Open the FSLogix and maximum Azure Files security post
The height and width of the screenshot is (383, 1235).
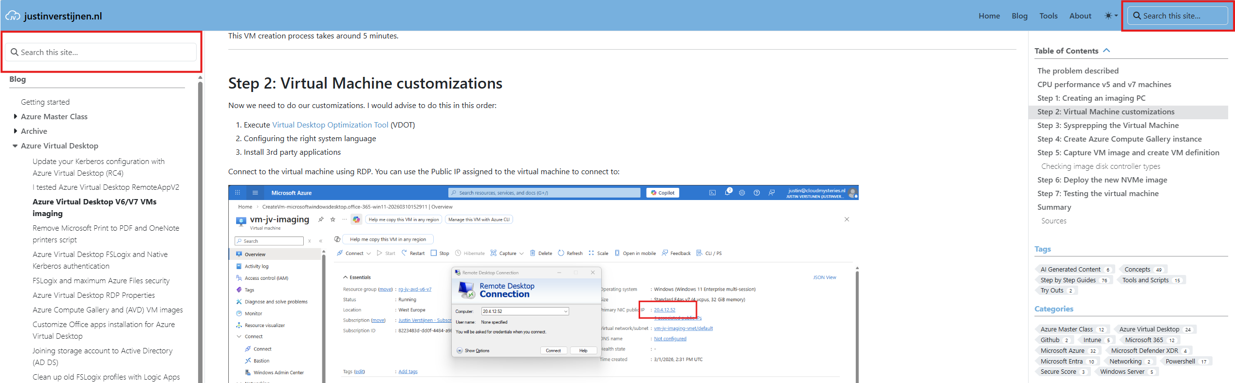point(101,280)
